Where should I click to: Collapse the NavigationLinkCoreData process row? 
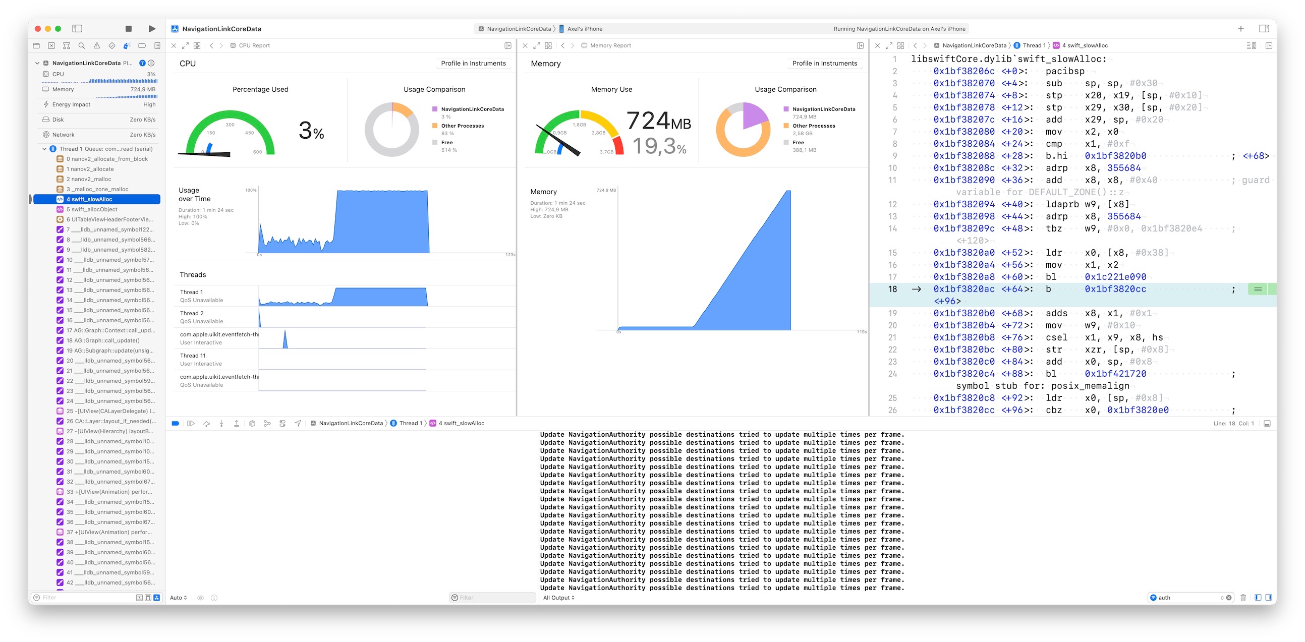tap(37, 63)
